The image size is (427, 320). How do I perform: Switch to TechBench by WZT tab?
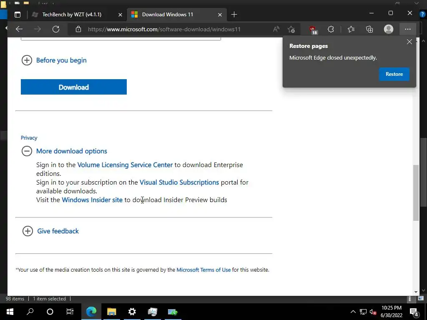(x=72, y=15)
